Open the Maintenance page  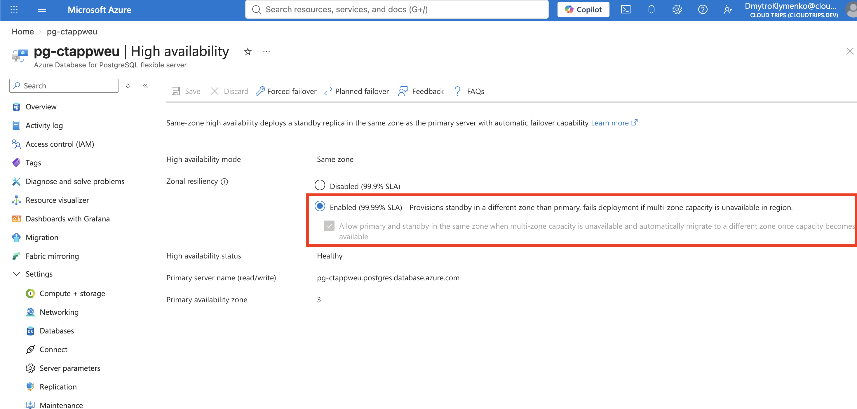pyautogui.click(x=61, y=405)
